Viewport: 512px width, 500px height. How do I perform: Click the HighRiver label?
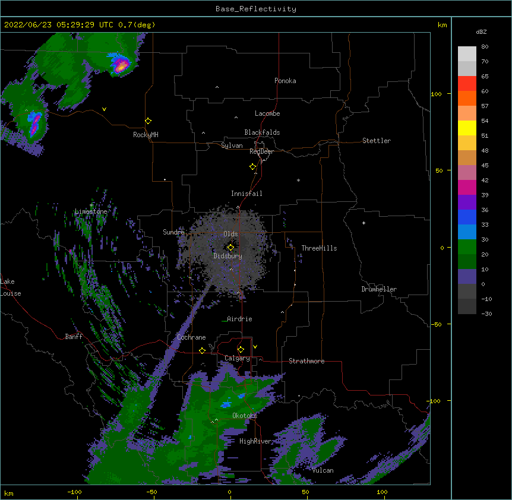point(255,441)
